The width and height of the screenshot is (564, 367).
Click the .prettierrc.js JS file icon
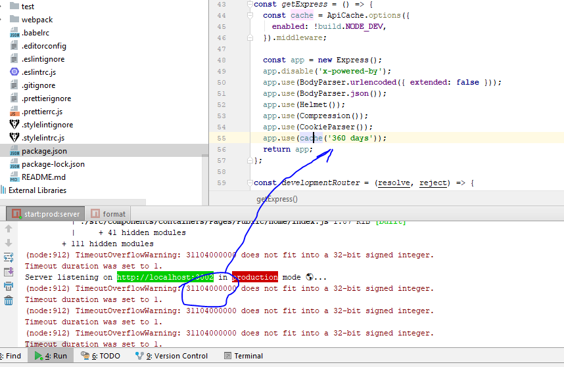(x=14, y=112)
